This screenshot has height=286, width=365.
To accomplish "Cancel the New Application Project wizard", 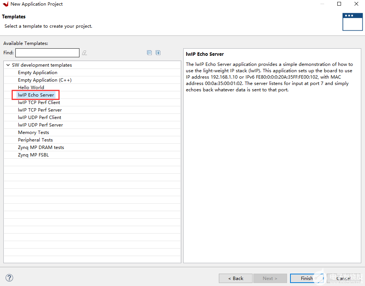I will click(x=343, y=279).
